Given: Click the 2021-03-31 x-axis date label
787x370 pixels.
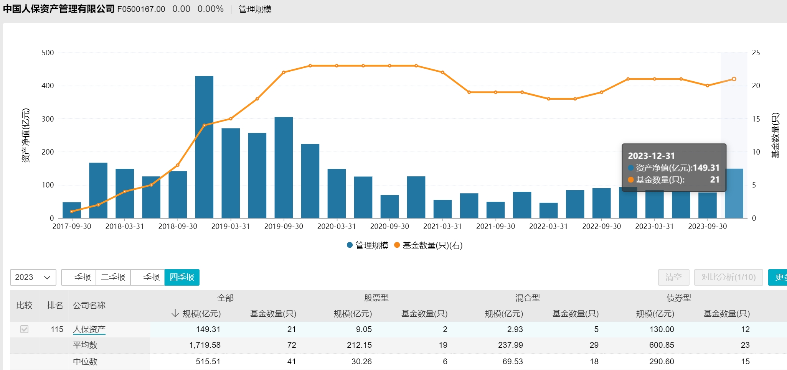Looking at the screenshot, I should [442, 227].
